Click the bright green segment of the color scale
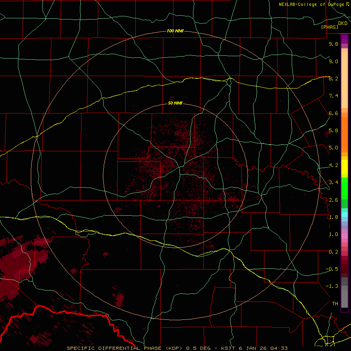 [x=344, y=189]
